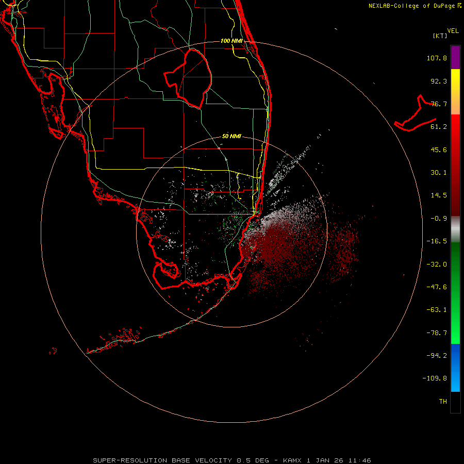
Task: Click the -78.7 velocity scale value
Action: click(437, 333)
